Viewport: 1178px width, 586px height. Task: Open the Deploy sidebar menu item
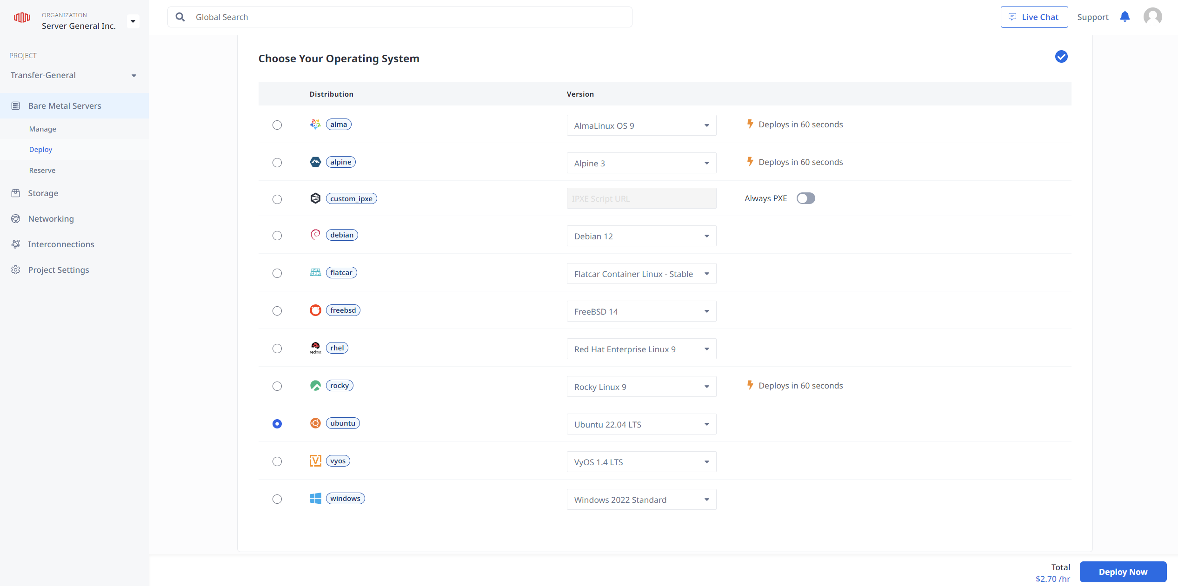40,149
